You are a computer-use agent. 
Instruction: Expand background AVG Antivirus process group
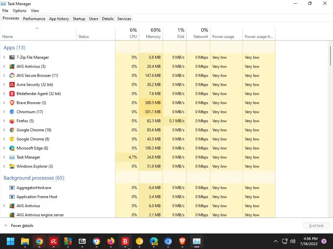click(4, 206)
